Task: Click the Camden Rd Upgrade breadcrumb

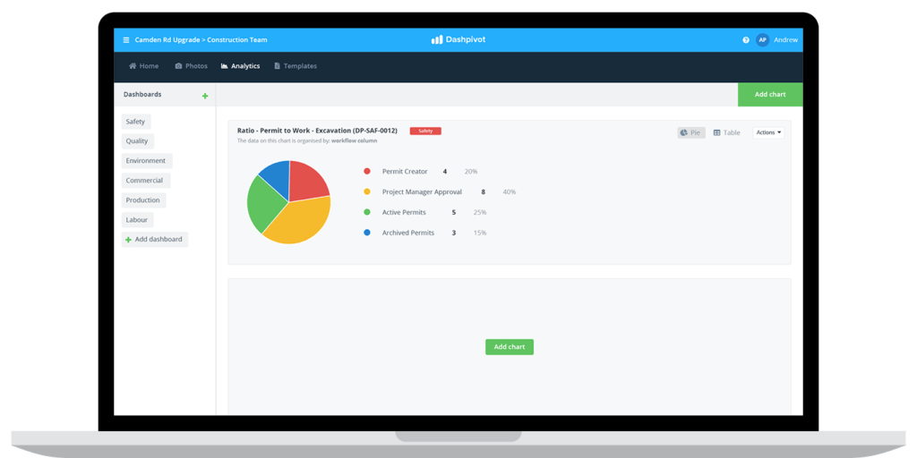Action: 167,40
